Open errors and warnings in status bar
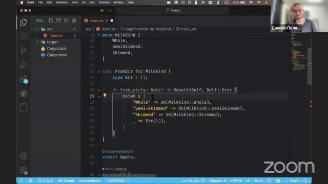 [x=46, y=180]
